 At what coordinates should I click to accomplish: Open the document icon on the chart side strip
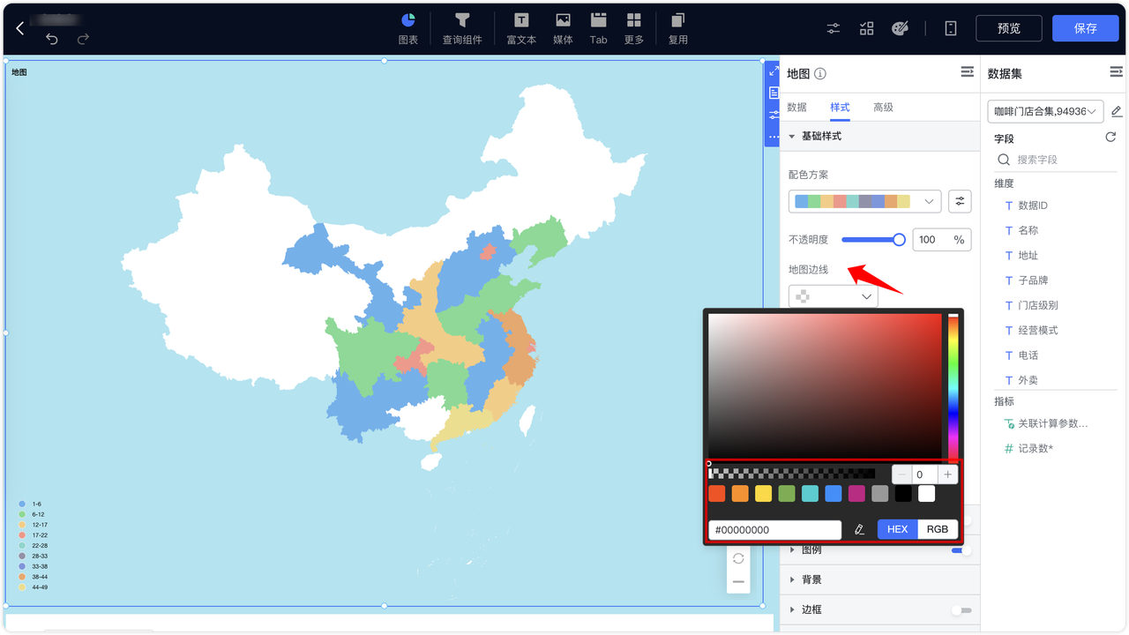point(774,93)
